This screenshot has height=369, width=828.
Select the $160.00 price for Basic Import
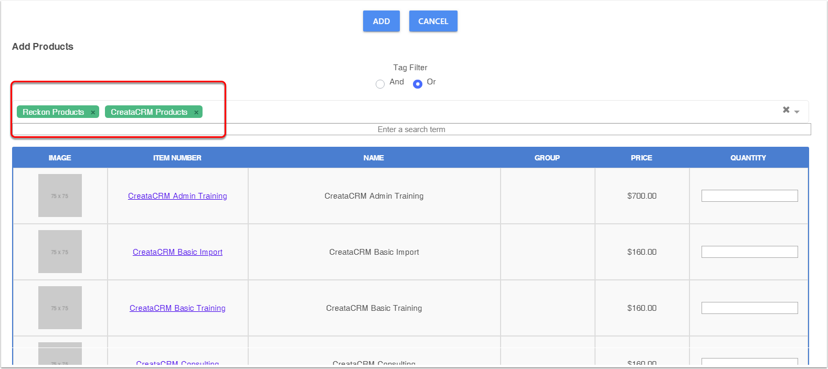642,252
